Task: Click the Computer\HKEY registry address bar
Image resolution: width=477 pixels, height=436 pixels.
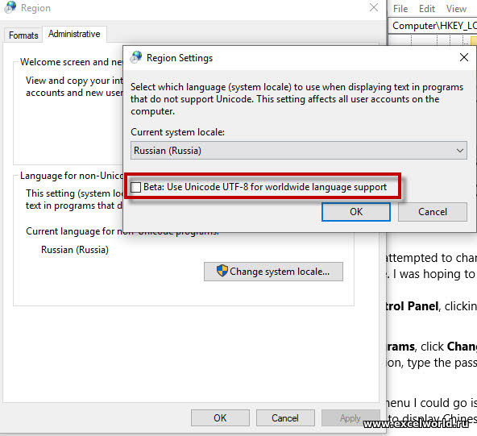Action: tap(433, 26)
